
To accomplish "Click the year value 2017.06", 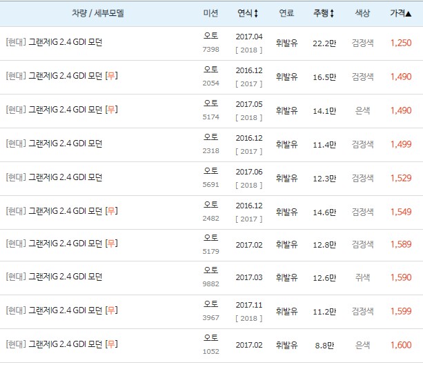I will (249, 172).
